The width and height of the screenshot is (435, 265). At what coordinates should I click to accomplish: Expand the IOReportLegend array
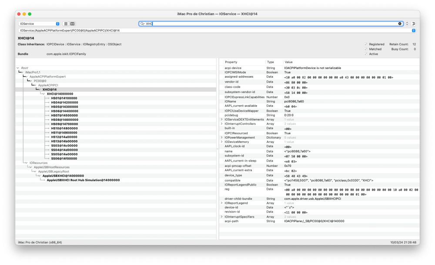click(x=222, y=203)
